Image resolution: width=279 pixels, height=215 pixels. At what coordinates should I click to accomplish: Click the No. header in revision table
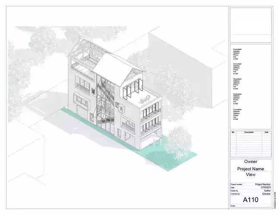pyautogui.click(x=233, y=132)
